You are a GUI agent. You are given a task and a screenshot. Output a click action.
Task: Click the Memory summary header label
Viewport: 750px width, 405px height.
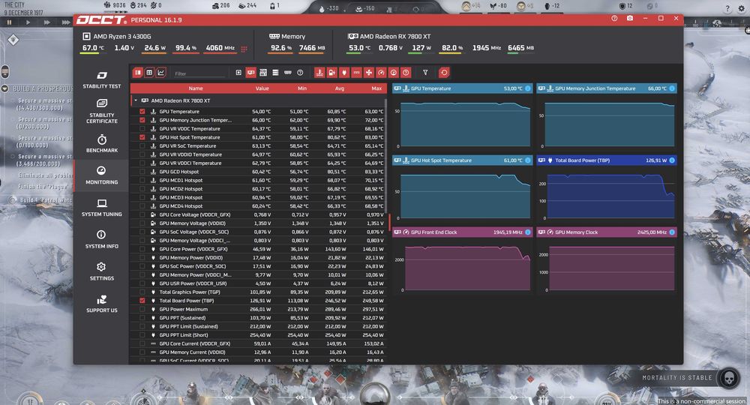coord(293,36)
